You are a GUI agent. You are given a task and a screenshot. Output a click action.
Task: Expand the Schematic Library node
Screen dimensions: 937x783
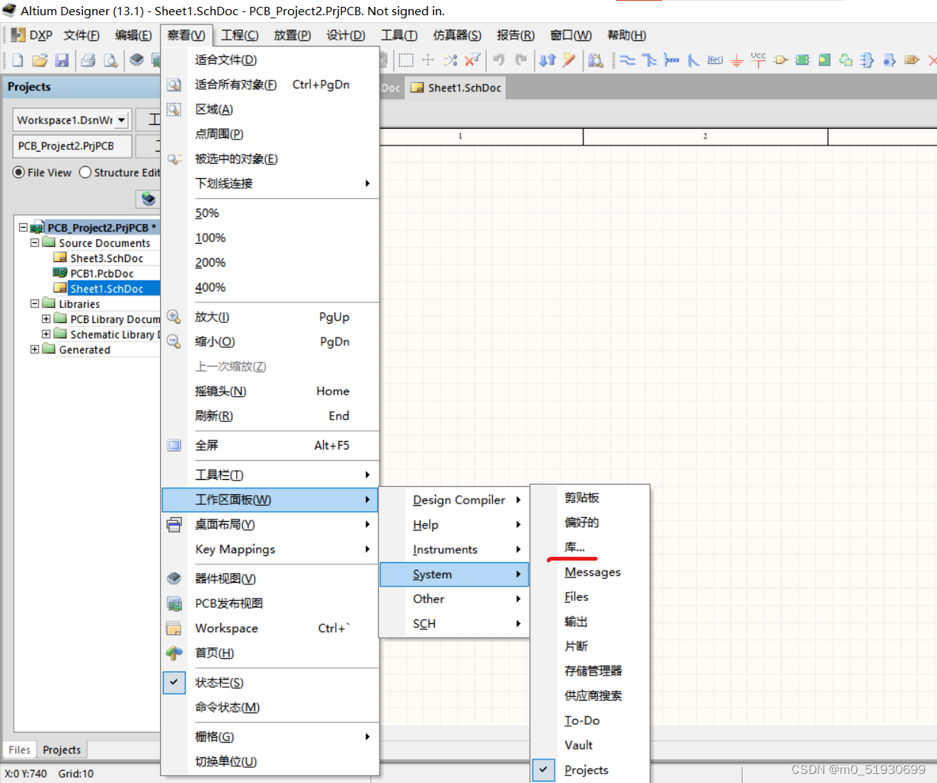(46, 334)
